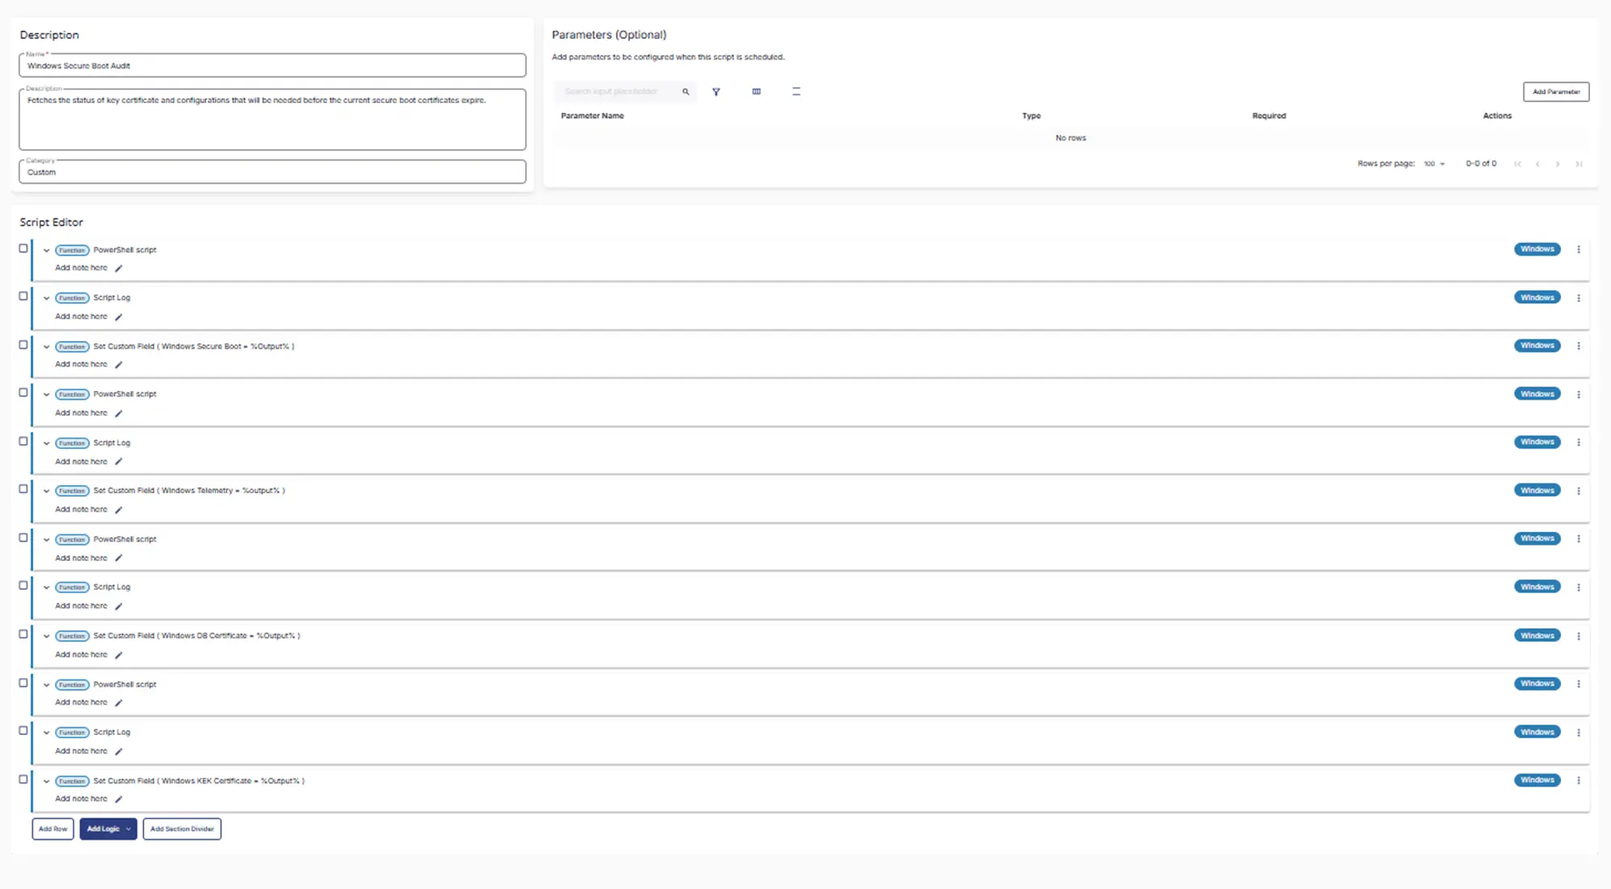Collapse the Windows Secure Boot custom field row

point(46,347)
